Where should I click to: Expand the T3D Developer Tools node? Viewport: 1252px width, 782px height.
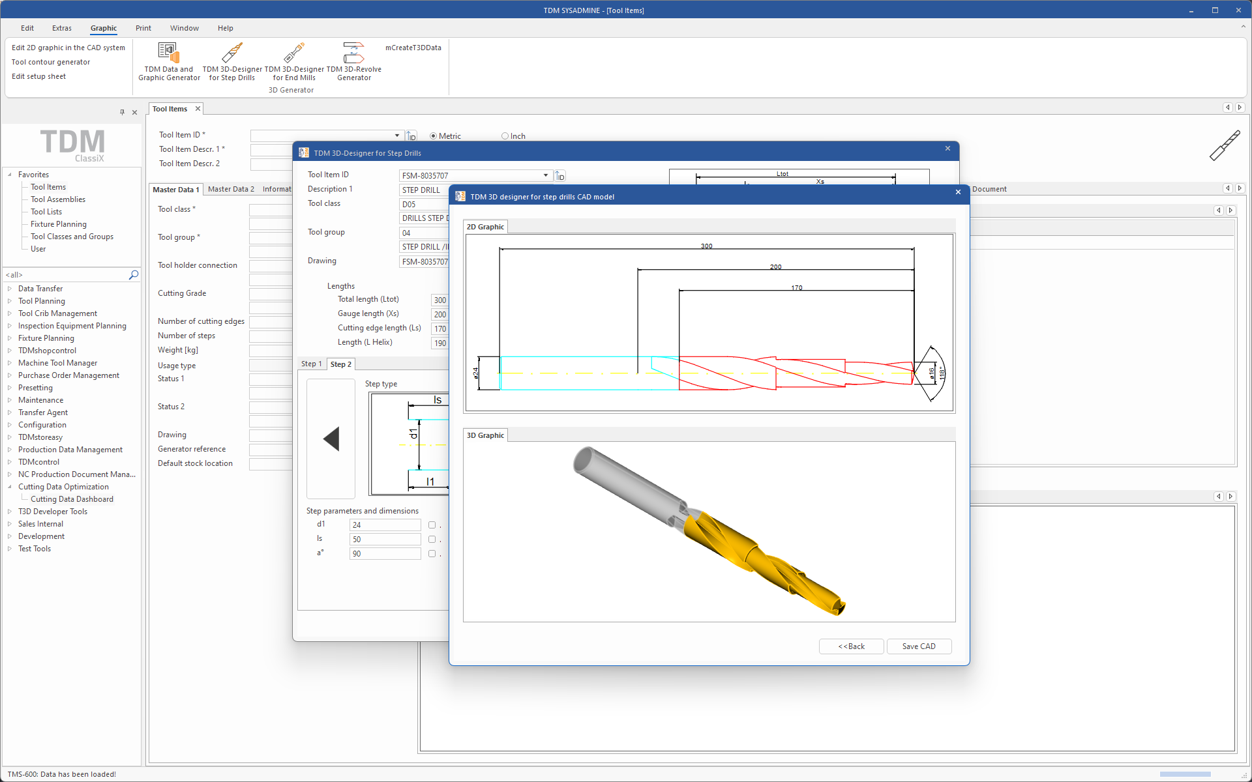click(10, 512)
